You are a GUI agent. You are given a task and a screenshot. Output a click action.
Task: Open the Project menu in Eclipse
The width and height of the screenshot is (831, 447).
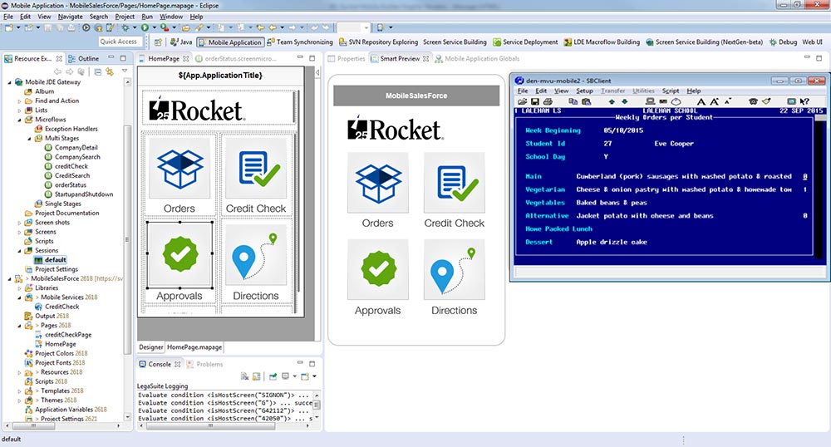pos(125,17)
